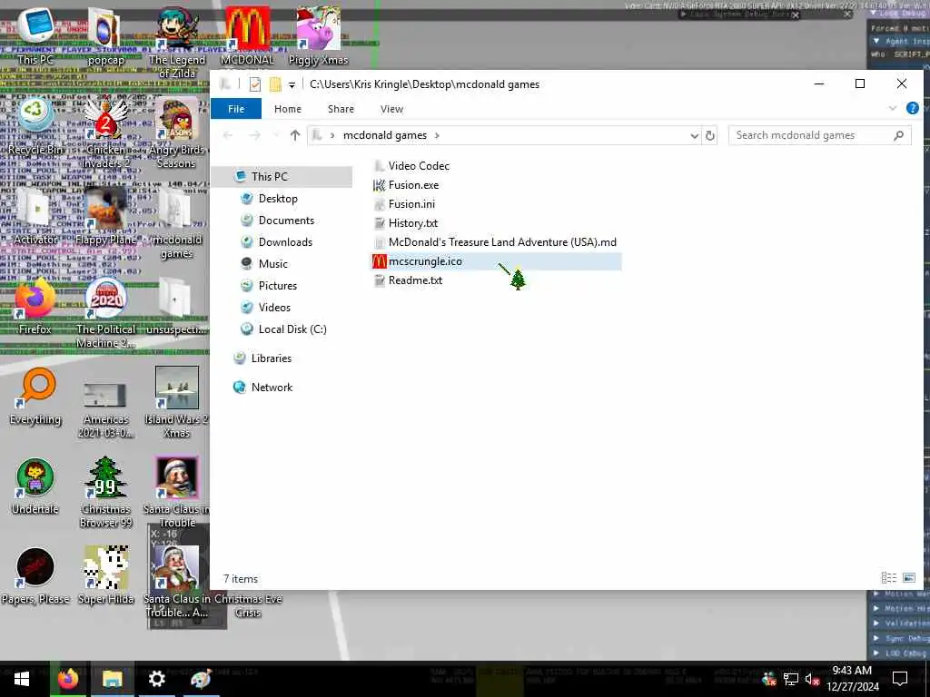
Task: Open Music in the navigation pane
Action: (x=272, y=264)
